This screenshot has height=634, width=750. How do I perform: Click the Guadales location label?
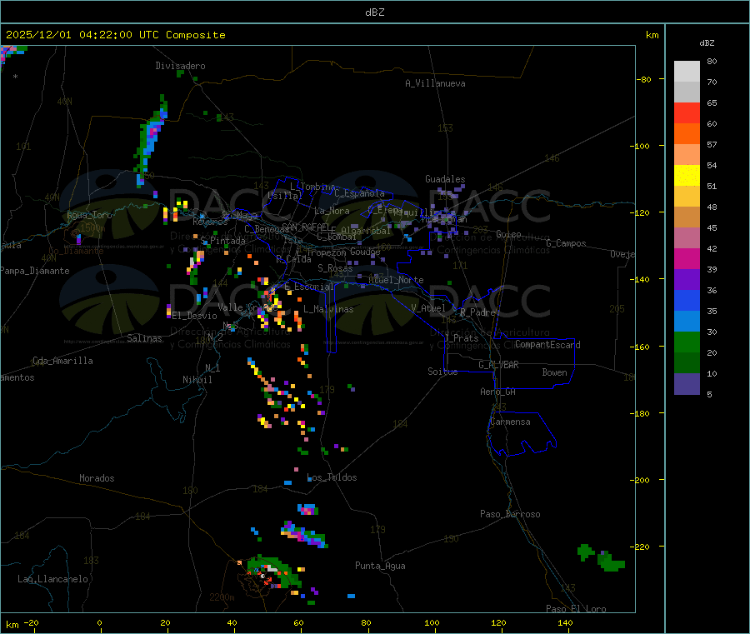pos(445,179)
